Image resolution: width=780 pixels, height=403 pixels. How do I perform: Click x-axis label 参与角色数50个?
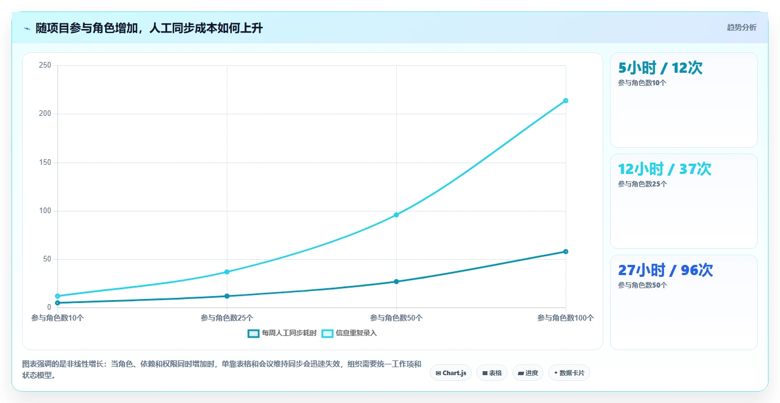pyautogui.click(x=396, y=318)
